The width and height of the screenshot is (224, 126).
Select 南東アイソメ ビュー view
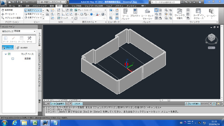33,14
